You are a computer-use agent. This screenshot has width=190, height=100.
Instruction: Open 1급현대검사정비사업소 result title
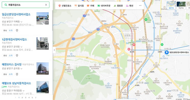click(14, 39)
